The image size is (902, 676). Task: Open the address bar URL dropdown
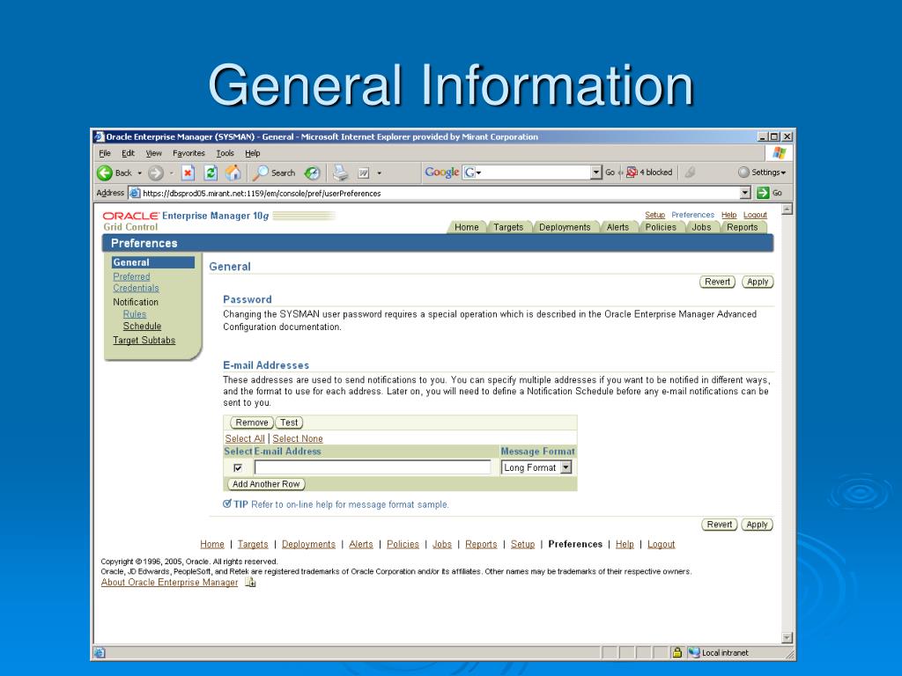[x=745, y=193]
